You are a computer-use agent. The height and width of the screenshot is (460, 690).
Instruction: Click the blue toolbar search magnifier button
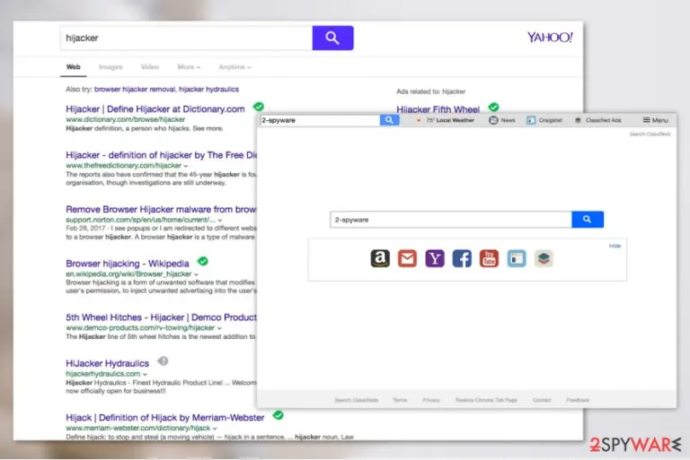389,120
